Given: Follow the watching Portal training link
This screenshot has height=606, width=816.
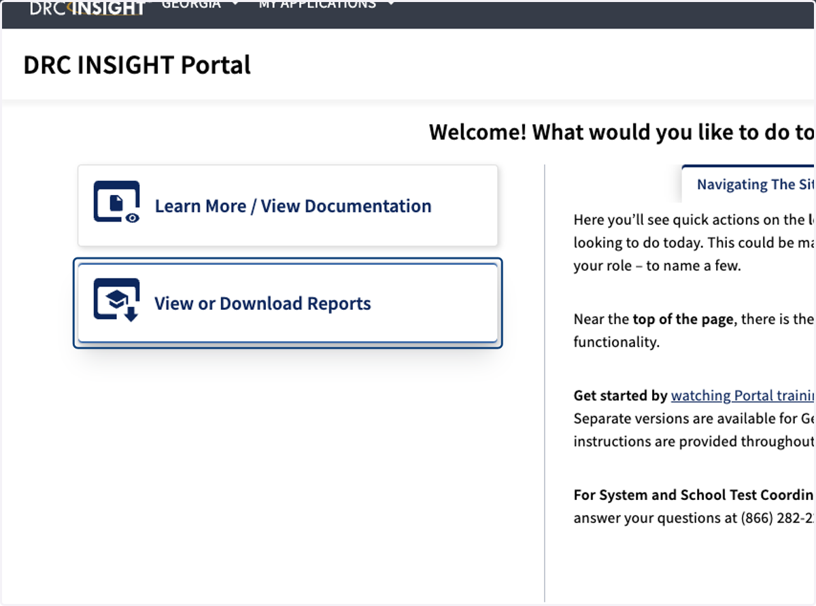Looking at the screenshot, I should (743, 395).
